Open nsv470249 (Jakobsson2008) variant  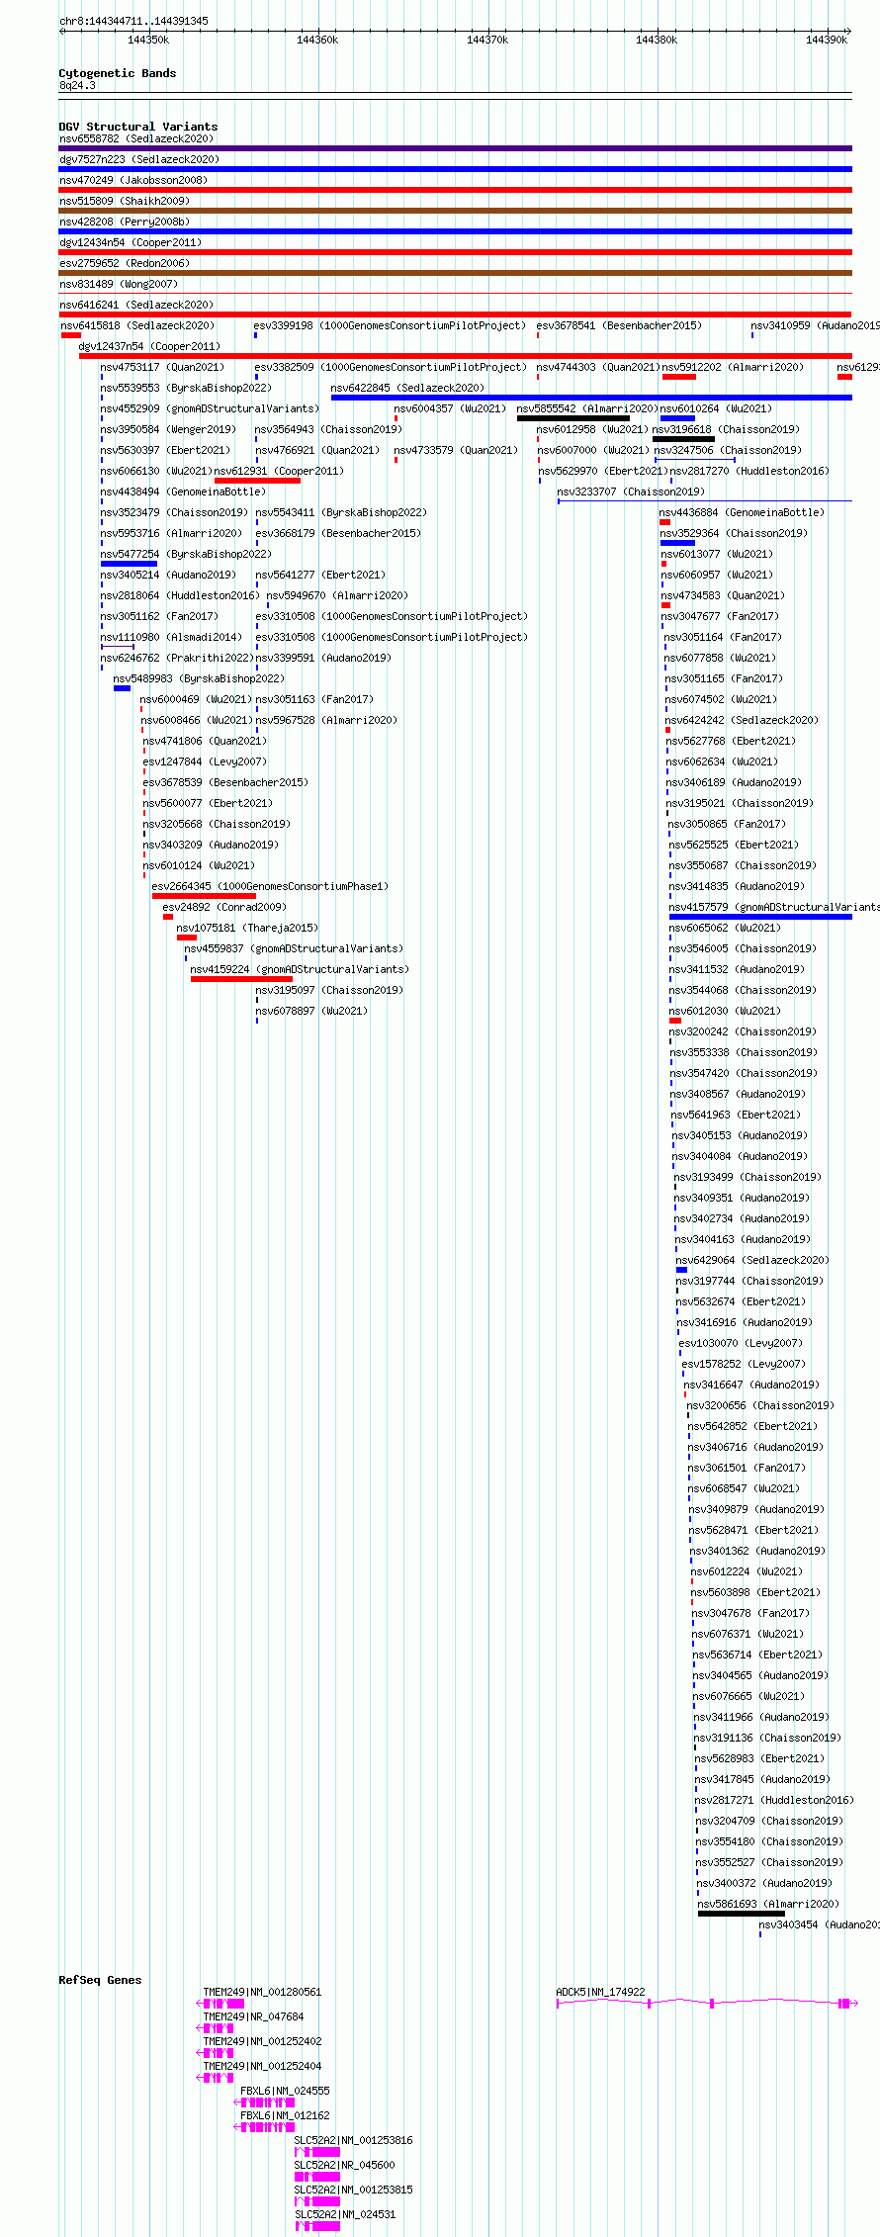coord(133,181)
